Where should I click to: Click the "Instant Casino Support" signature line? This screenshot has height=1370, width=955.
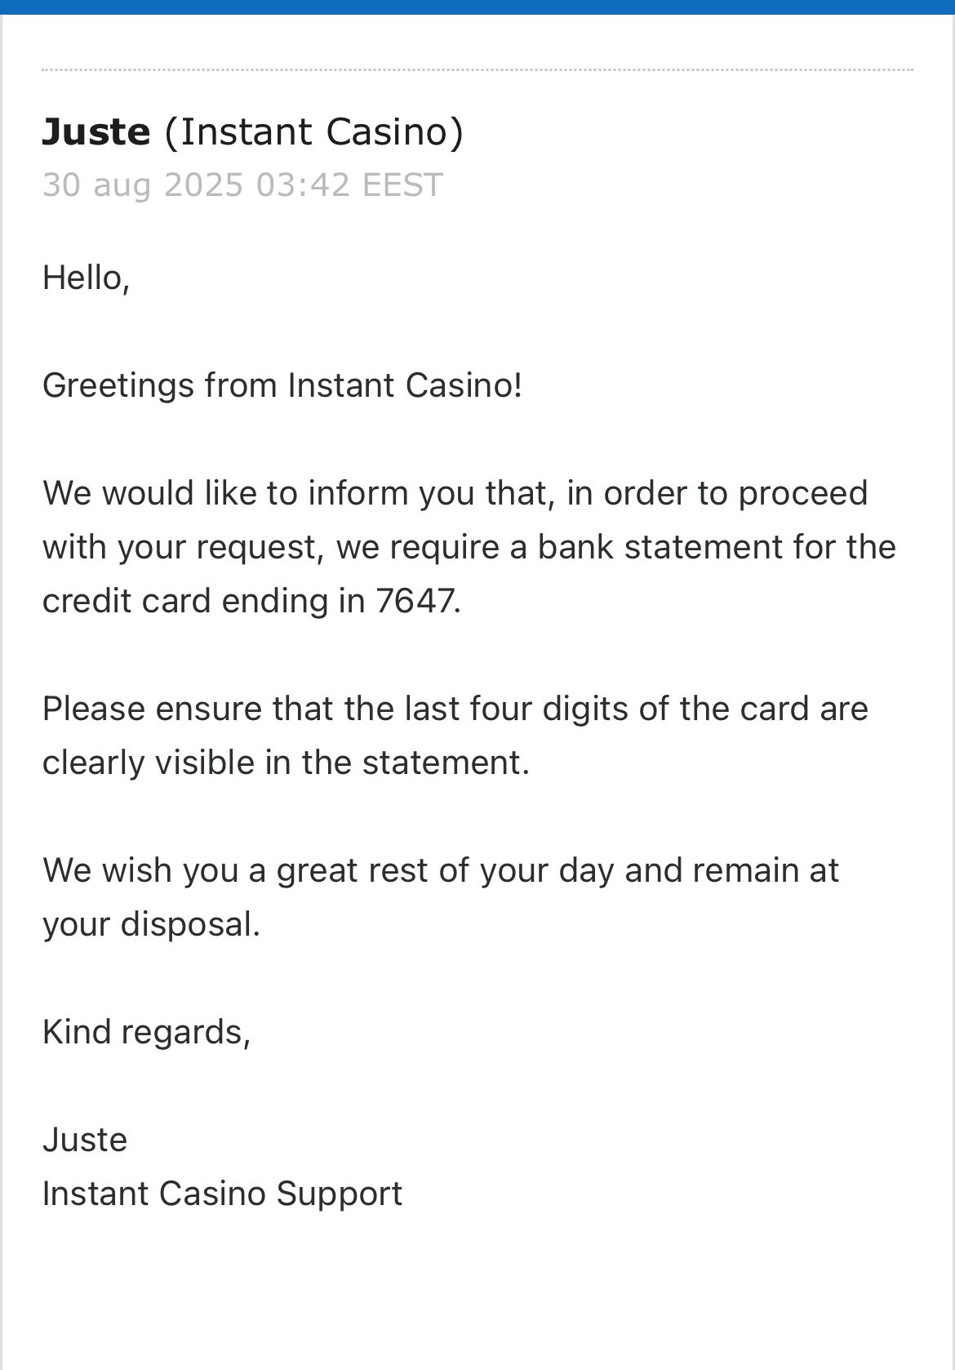pyautogui.click(x=222, y=1194)
